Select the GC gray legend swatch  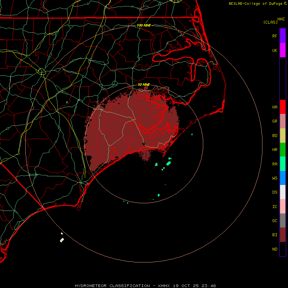pyautogui.click(x=283, y=220)
